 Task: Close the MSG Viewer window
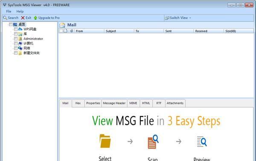[x=249, y=5]
